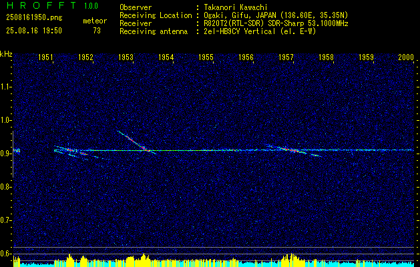This screenshot has width=420, height=267.
Task: Click the 1951 time axis label
Action: (x=45, y=57)
